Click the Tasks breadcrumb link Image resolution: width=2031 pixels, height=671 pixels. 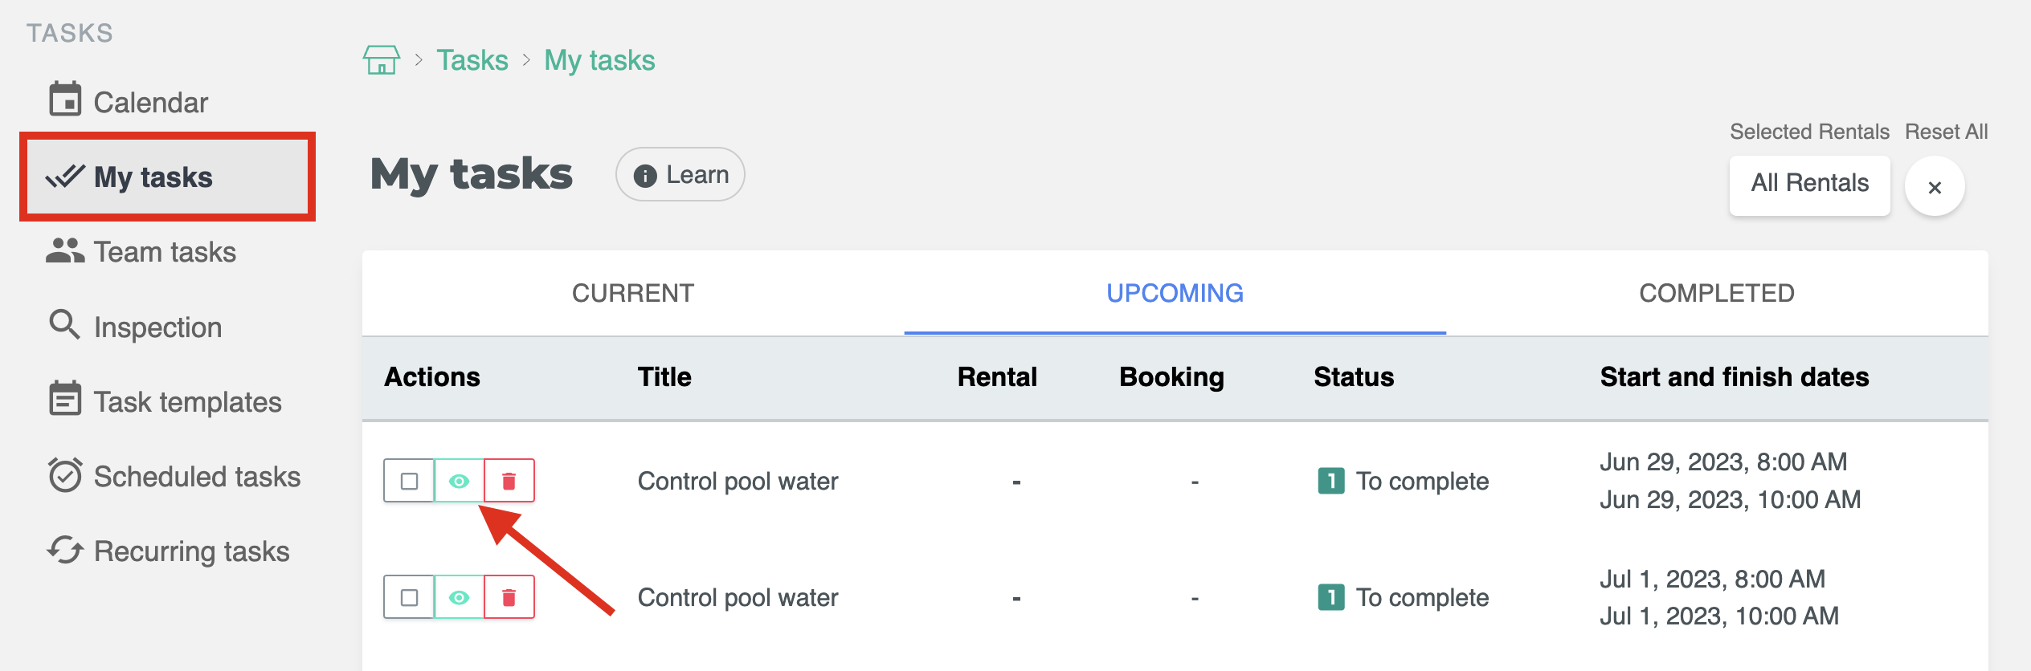pos(472,60)
